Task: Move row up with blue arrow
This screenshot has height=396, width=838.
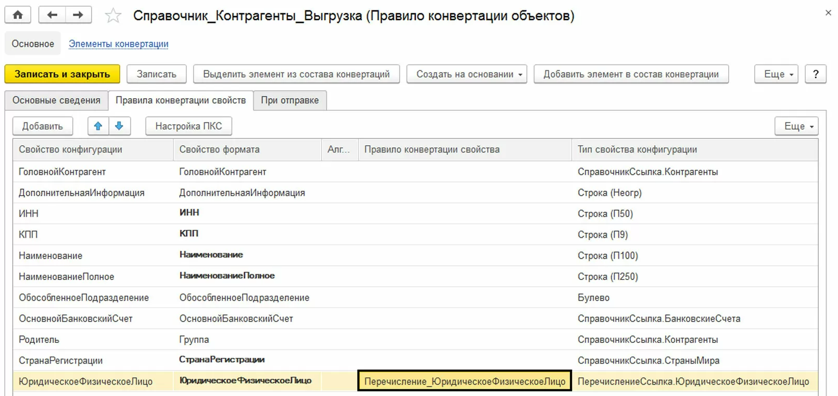Action: coord(98,126)
